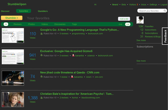This screenshot has height=110, width=168.
Task: Open the Favorites section
Action: (24, 11)
